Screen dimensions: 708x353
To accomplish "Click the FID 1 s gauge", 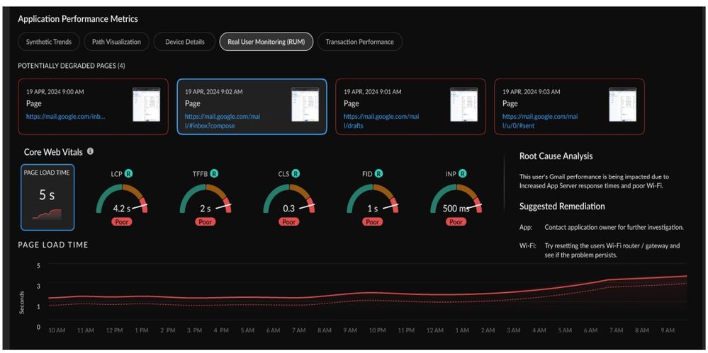I will [x=373, y=198].
